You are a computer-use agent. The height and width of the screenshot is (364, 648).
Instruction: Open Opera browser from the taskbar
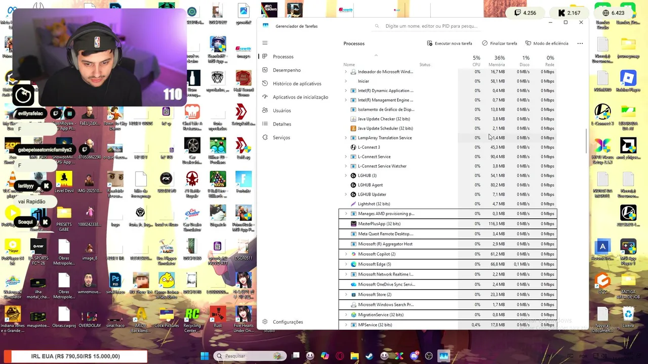coord(340,356)
